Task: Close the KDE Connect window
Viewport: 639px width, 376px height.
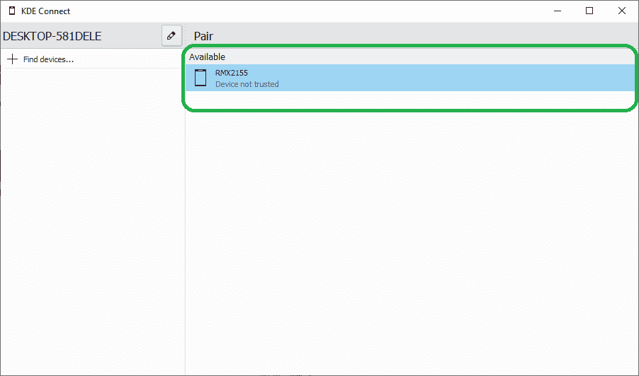Action: [622, 11]
